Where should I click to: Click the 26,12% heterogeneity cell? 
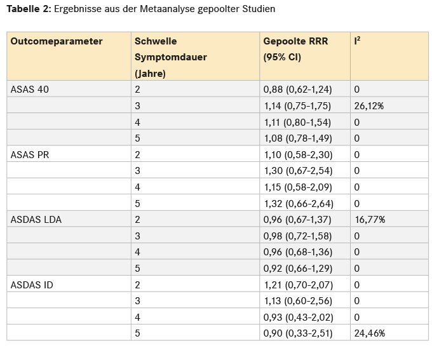(369, 106)
